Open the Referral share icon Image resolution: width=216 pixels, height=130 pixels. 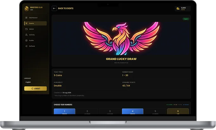26,46
